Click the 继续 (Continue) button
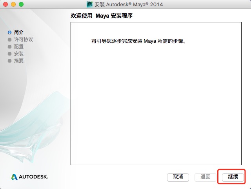This screenshot has width=251, height=189. pyautogui.click(x=233, y=177)
